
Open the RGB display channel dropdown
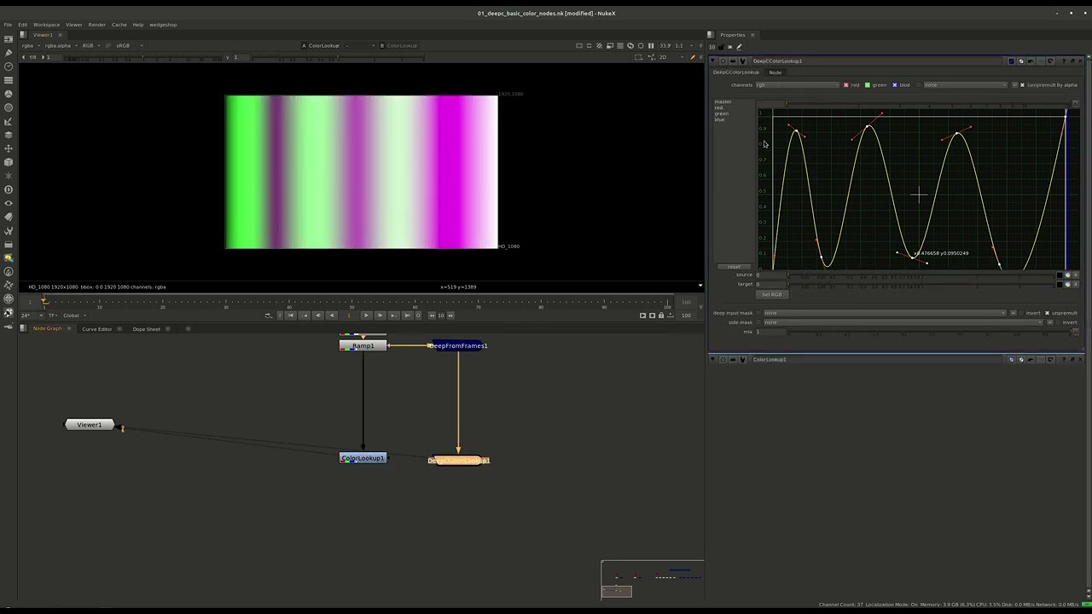pyautogui.click(x=90, y=45)
